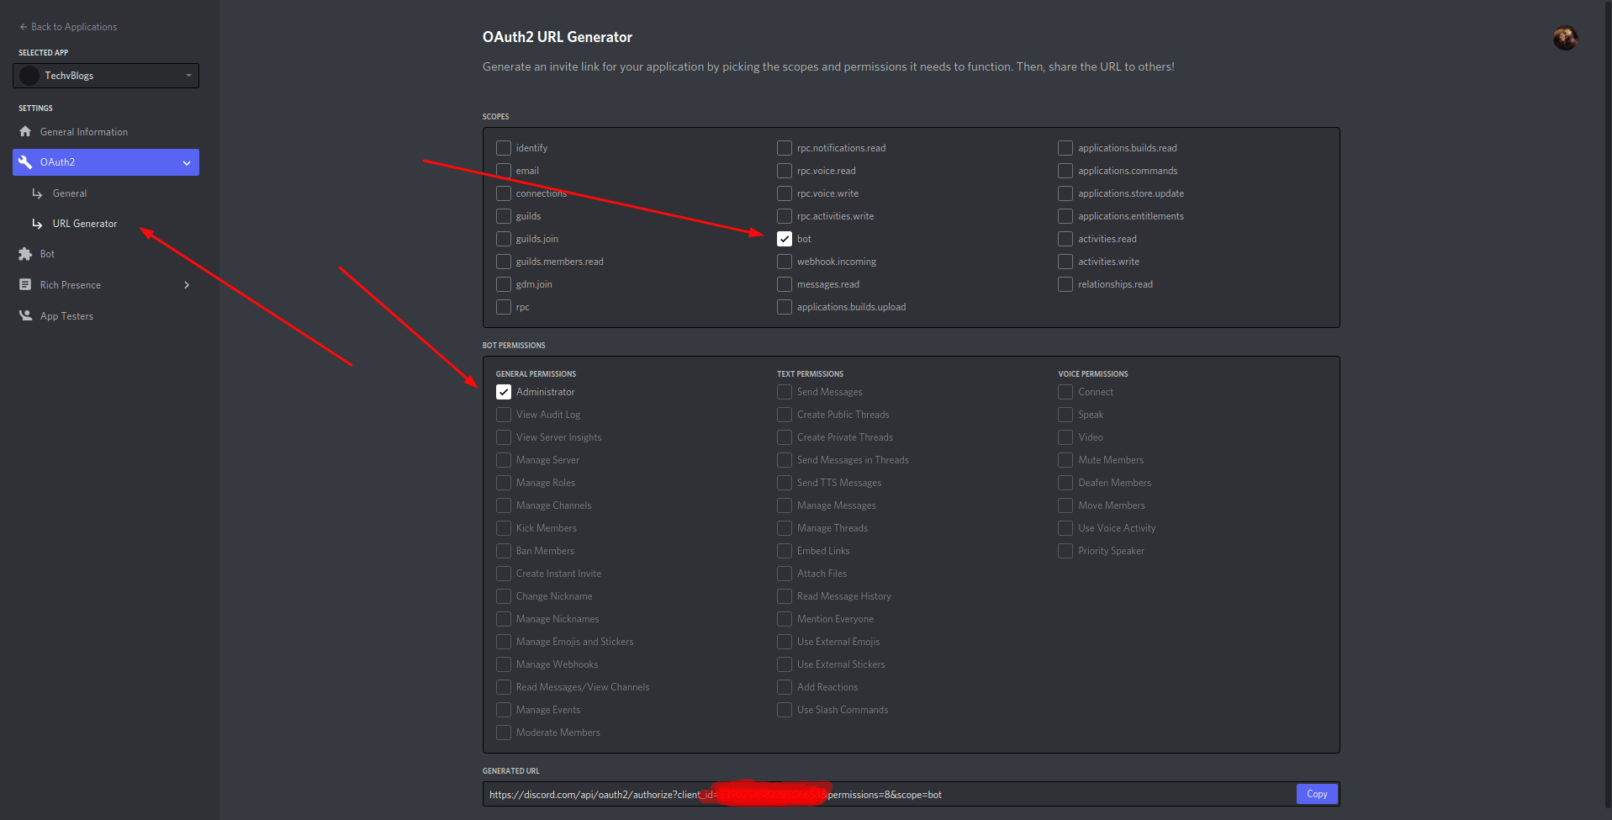
Task: Select the URL Generator menu item
Action: click(85, 223)
